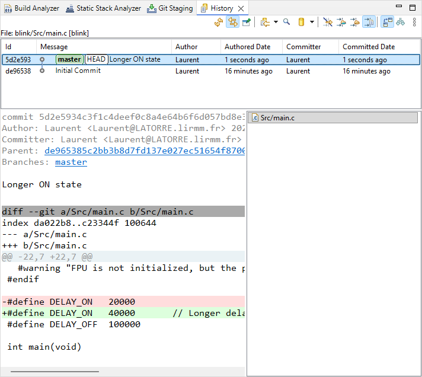Image resolution: width=422 pixels, height=377 pixels.
Task: Pin the History view
Action: (x=247, y=23)
